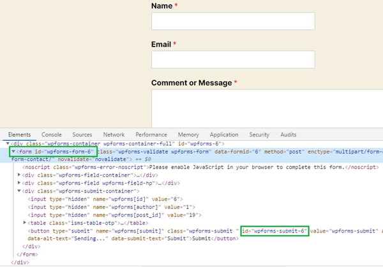
Task: Collapse the wpforms-container div node
Action: [8, 143]
